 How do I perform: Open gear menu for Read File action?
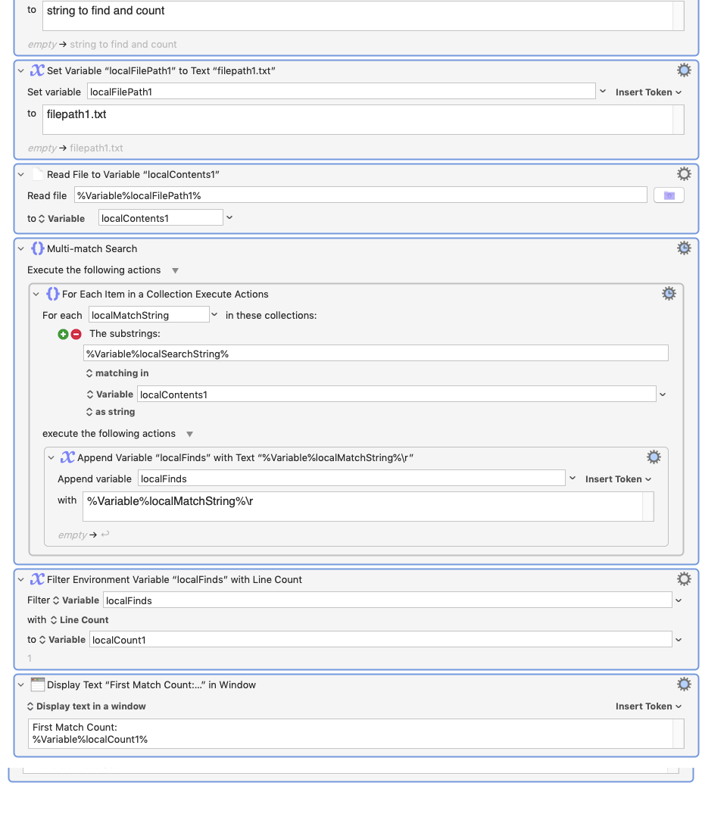click(x=684, y=174)
